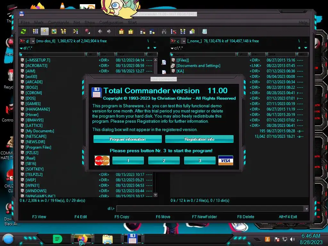Open the Multi-rename tool icon

tap(173, 32)
